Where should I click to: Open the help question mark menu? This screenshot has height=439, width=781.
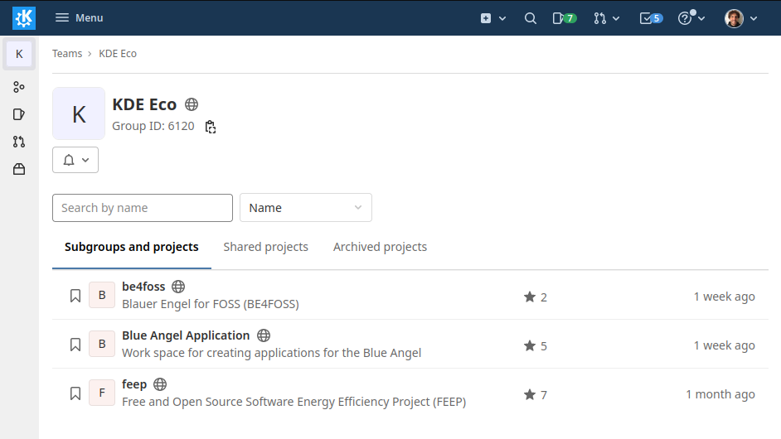691,18
